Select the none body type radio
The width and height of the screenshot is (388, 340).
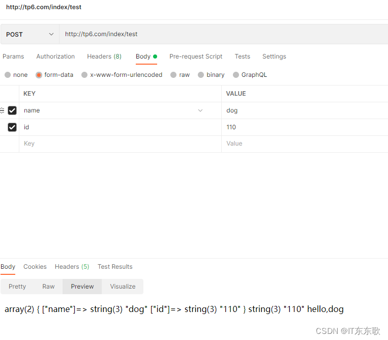click(8, 75)
